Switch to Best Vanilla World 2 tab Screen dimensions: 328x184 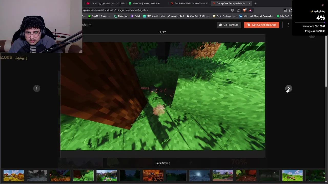click(189, 3)
